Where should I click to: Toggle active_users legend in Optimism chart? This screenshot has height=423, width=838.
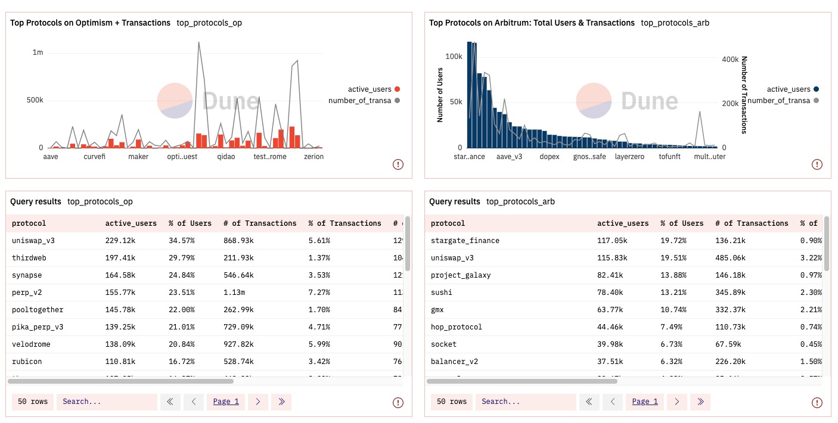point(374,89)
